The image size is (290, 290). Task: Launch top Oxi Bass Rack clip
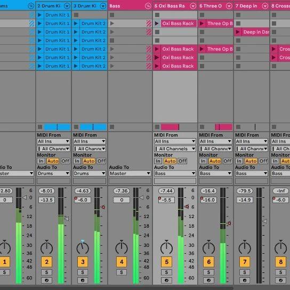(x=157, y=23)
